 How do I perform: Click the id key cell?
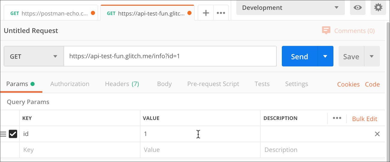tap(80, 134)
